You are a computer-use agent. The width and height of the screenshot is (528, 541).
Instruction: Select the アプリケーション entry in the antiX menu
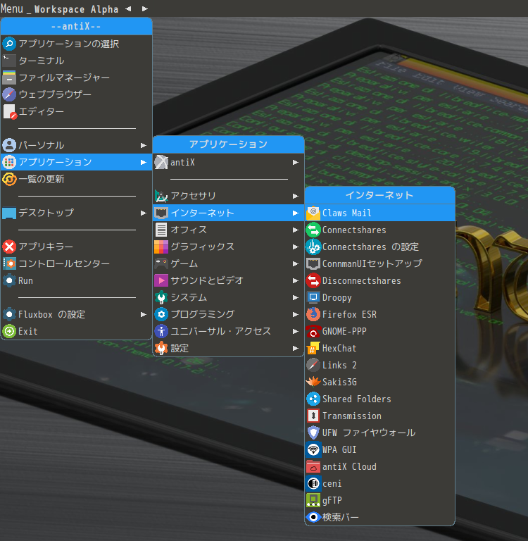pos(77,162)
